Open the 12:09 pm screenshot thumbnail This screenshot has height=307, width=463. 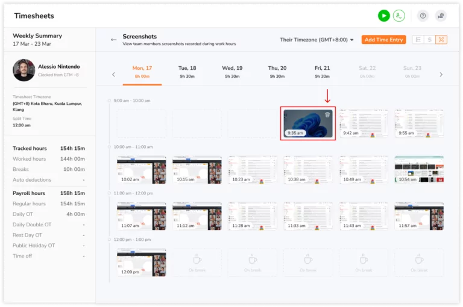point(141,262)
